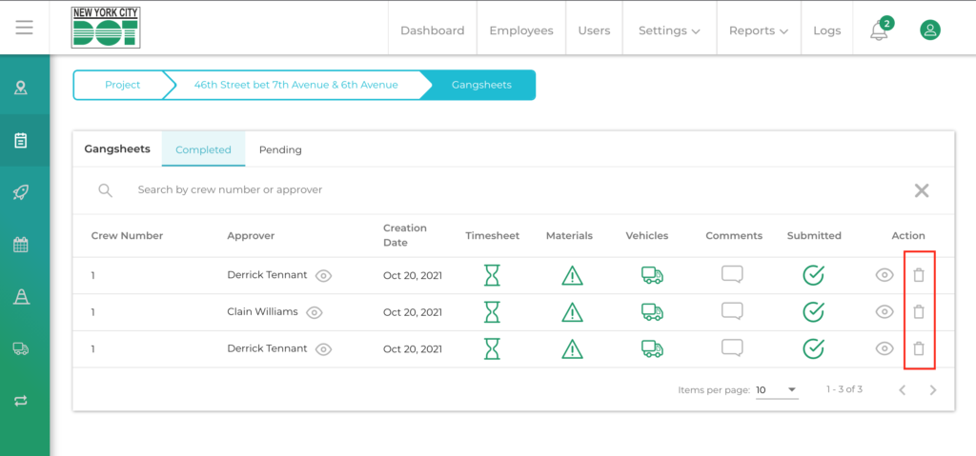The height and width of the screenshot is (456, 976).
Task: Open the user profile avatar
Action: point(929,30)
